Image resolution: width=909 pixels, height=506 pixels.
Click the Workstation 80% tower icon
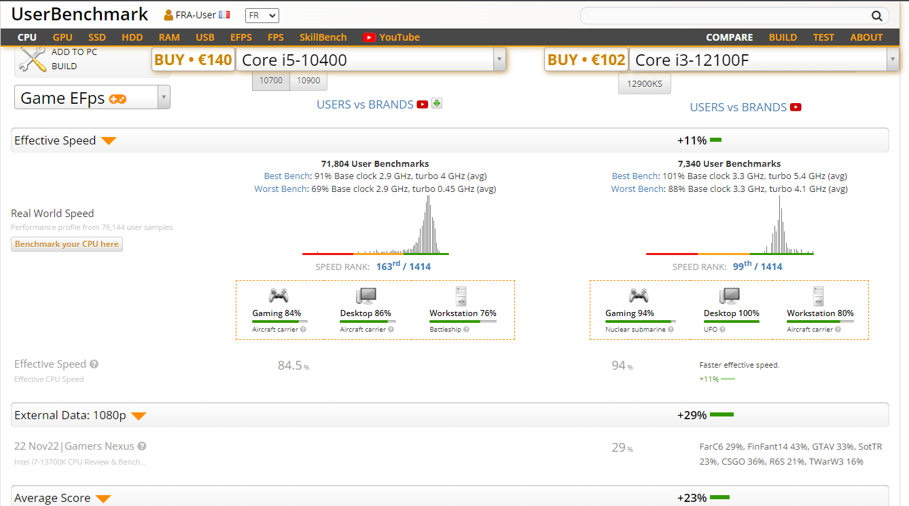tap(819, 295)
